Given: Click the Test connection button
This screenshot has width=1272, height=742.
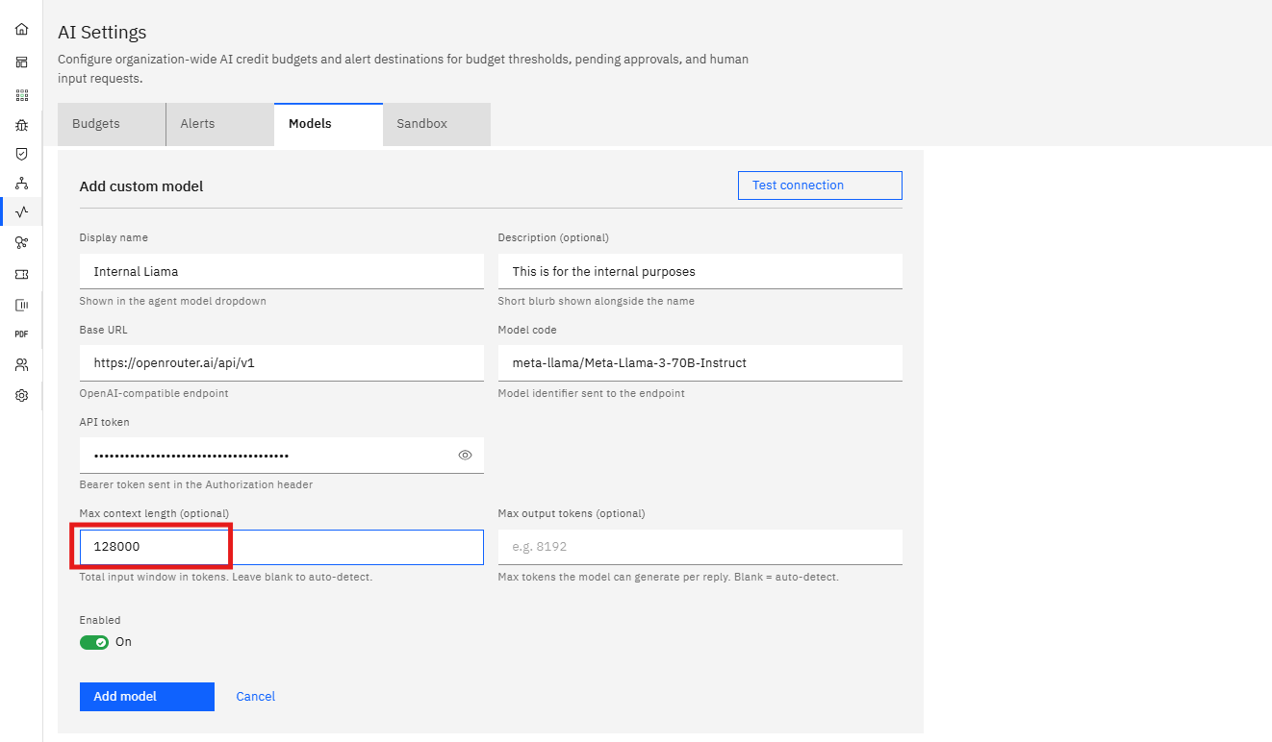Looking at the screenshot, I should point(820,185).
